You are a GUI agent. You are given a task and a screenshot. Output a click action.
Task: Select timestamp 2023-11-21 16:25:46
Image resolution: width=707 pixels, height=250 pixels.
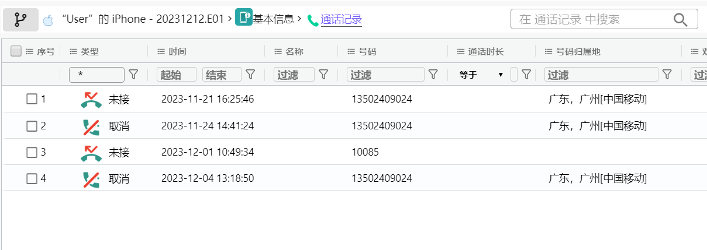[x=208, y=99]
